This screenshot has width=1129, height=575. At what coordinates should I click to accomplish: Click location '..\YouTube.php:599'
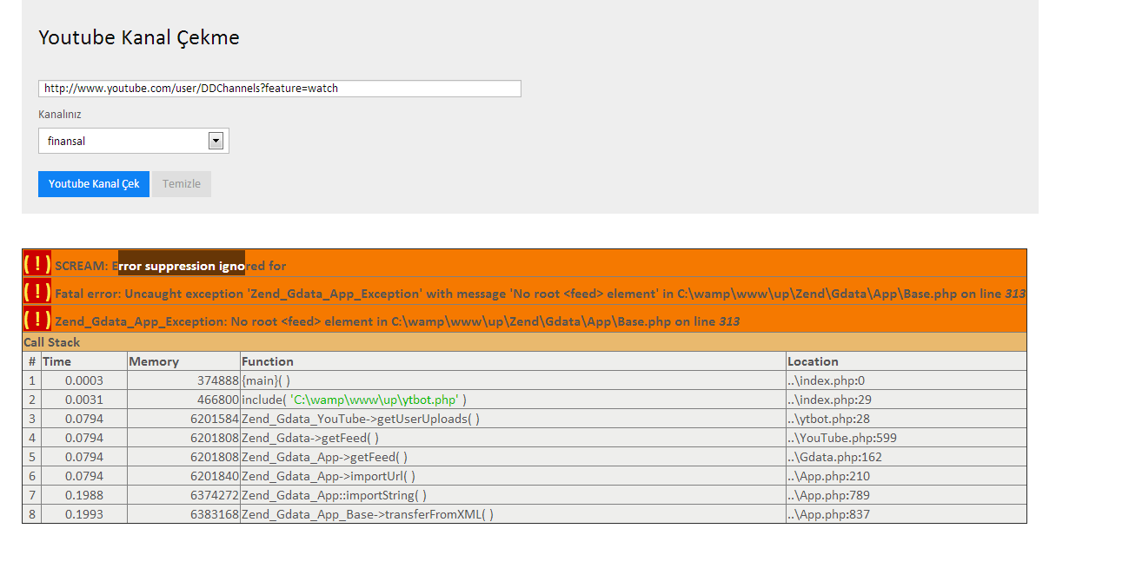tap(842, 438)
